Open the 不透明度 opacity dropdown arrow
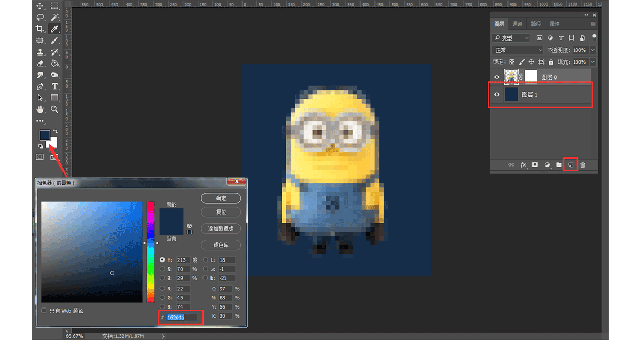The image size is (641, 340). click(593, 50)
